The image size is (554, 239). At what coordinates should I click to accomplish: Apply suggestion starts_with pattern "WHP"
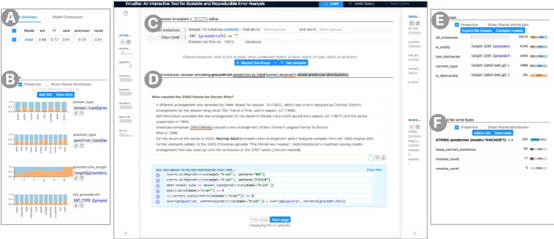point(158,175)
